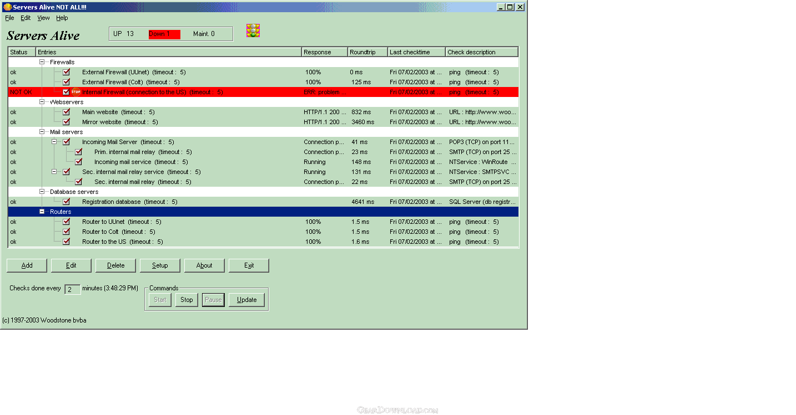Click the Edit button below the list
The image size is (796, 415).
click(71, 265)
